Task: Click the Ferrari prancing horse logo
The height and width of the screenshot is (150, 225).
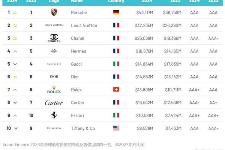Action: (54, 115)
